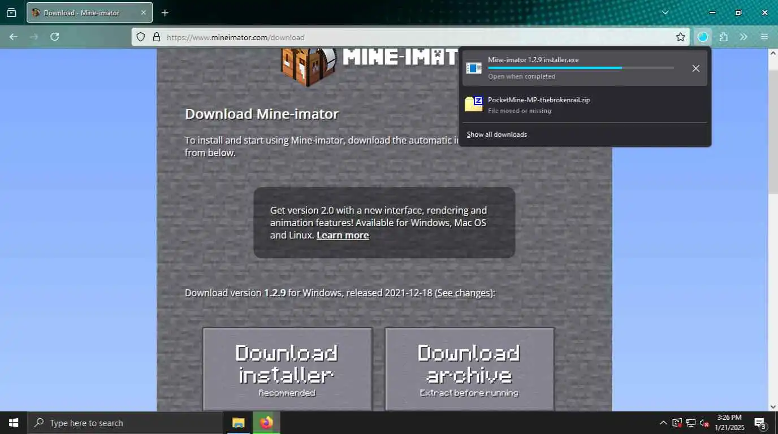The width and height of the screenshot is (778, 434).
Task: Follow the Learn more link
Action: [343, 236]
